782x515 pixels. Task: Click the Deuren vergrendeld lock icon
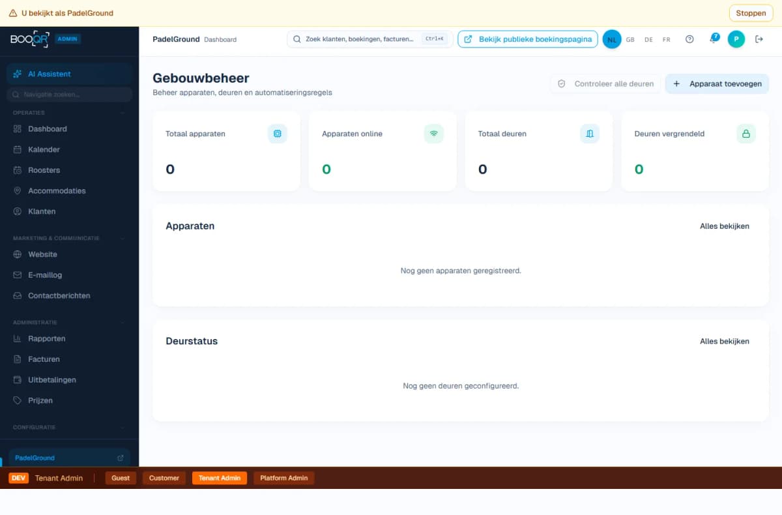click(746, 134)
